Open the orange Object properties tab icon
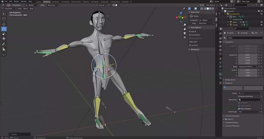264x139 pixels. point(220,59)
